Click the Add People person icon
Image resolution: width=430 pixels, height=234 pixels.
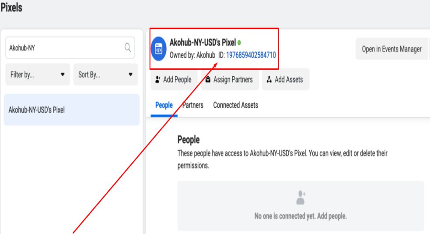click(157, 80)
